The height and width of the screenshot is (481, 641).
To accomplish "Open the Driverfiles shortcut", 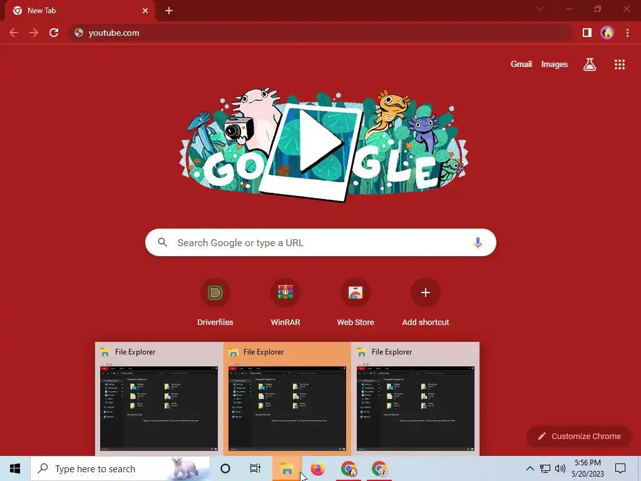I will point(215,303).
